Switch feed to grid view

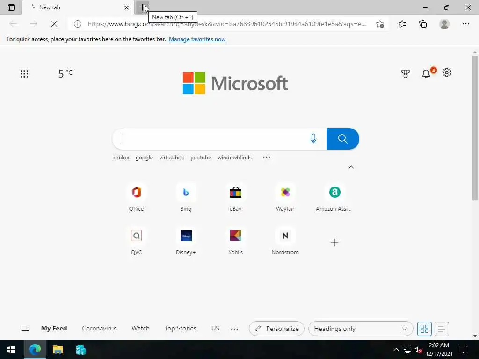424,329
